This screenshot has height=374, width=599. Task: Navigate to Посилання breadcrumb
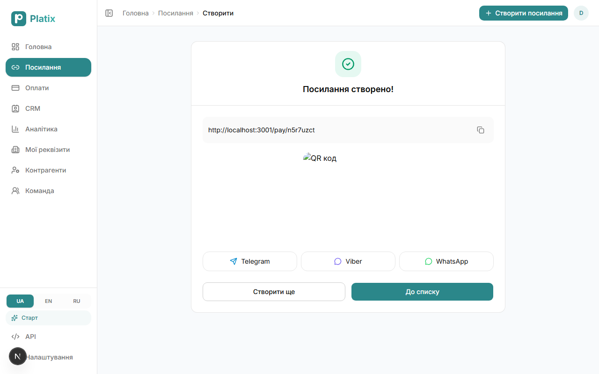(x=175, y=13)
